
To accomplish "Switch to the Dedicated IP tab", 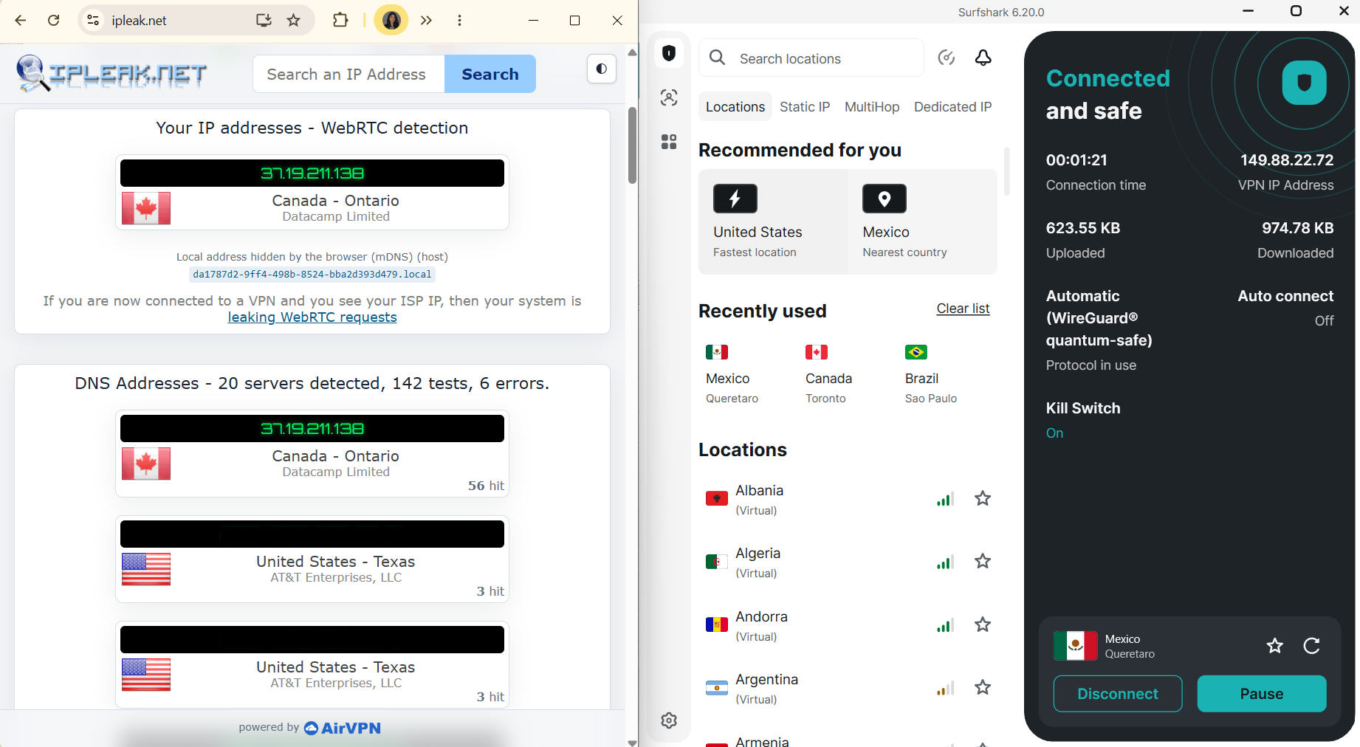I will pos(953,107).
